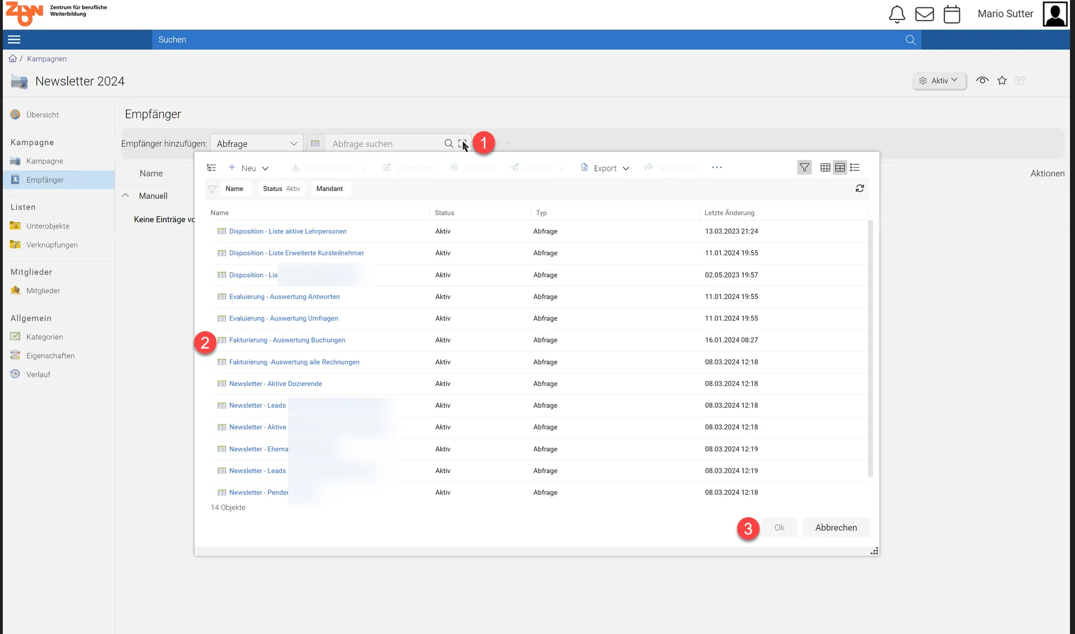This screenshot has height=634, width=1075.
Task: Click the Abbrechen button
Action: click(x=836, y=528)
